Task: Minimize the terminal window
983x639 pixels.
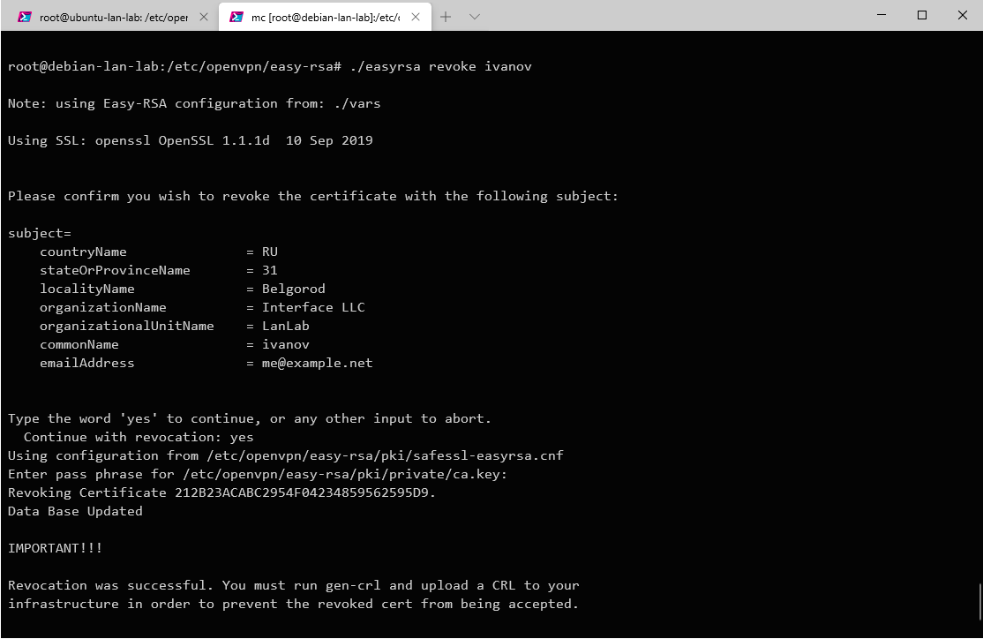Action: (882, 15)
